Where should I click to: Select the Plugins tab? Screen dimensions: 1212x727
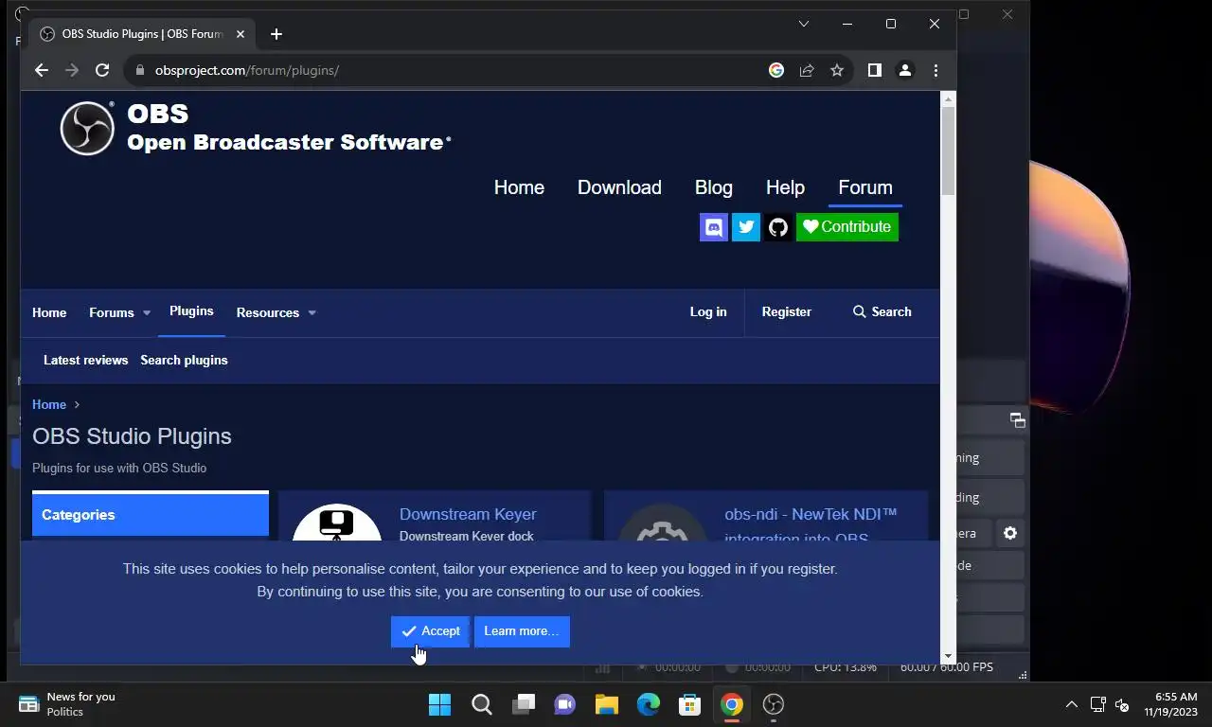coord(191,311)
